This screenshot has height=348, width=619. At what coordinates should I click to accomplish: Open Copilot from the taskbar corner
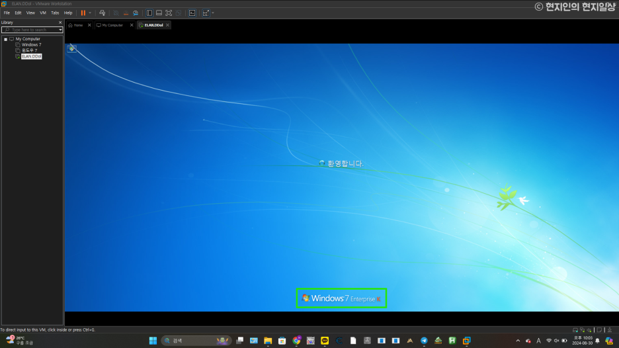609,341
